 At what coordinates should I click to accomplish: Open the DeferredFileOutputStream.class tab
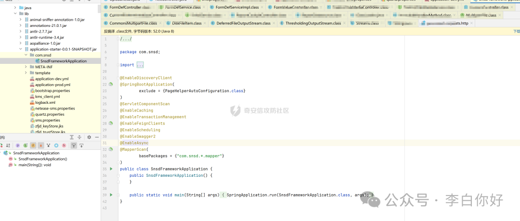coord(243,23)
